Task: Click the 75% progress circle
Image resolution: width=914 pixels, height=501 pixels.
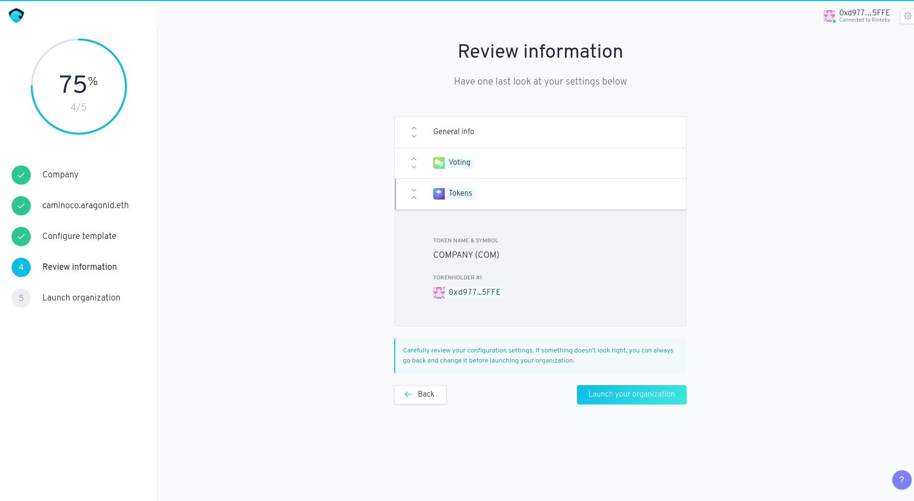Action: click(x=79, y=87)
